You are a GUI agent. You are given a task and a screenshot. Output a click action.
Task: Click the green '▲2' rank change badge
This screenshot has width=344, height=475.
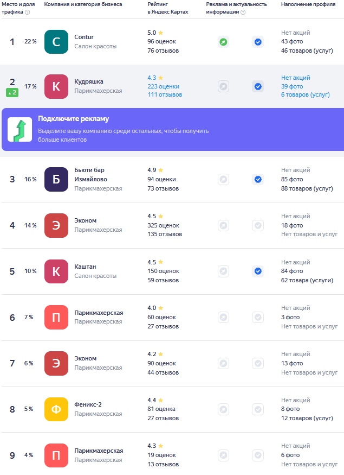pos(12,93)
